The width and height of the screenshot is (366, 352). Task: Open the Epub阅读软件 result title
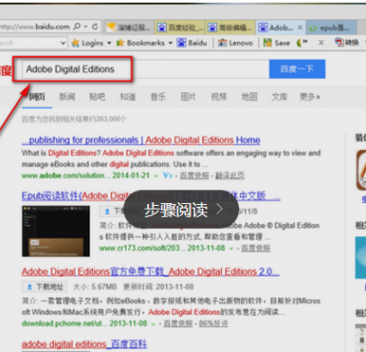click(x=151, y=196)
